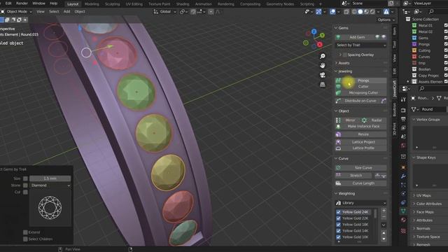Screen dimensions: 448x252
Task: Click the green Y axis on navigation gizmo
Action: point(322,35)
